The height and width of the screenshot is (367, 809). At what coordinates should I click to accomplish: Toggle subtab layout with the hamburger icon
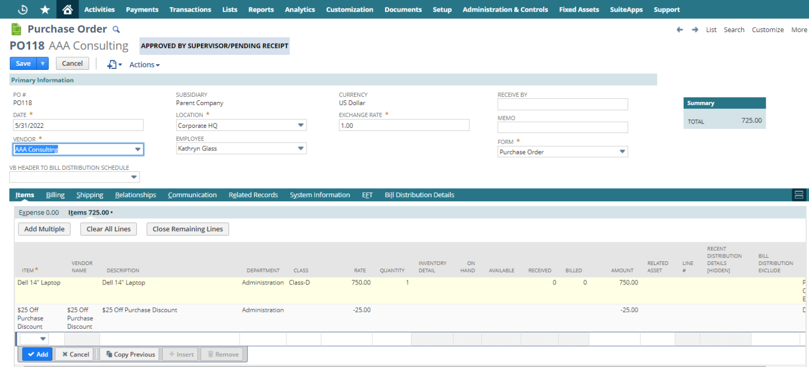point(800,195)
